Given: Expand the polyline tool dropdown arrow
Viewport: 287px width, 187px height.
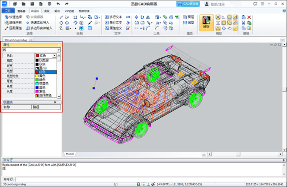Looking at the screenshot, I should [85, 18].
